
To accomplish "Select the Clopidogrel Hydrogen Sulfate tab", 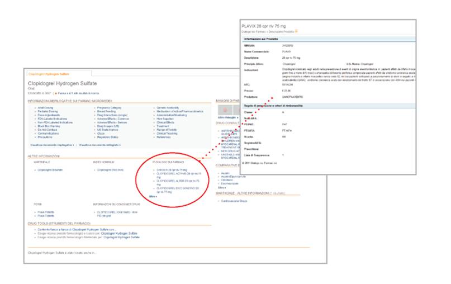I will 49,74.
